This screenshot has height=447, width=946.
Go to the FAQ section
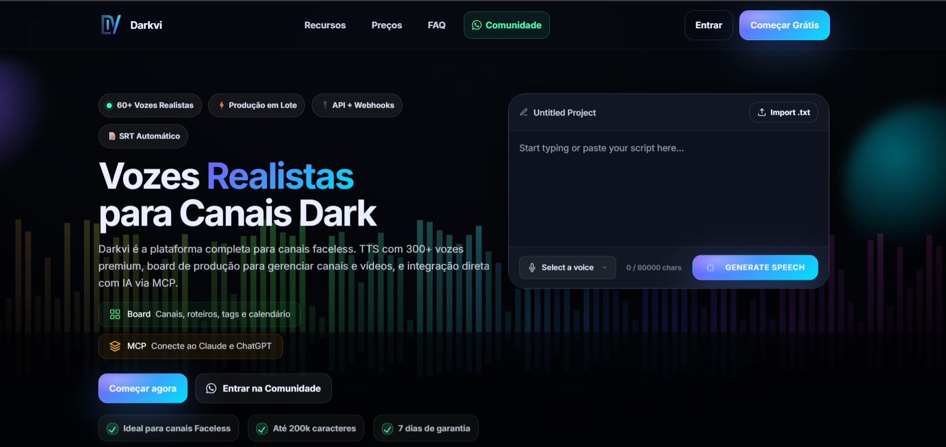click(x=436, y=25)
